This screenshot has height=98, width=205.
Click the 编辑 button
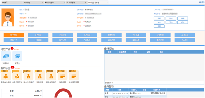coord(183,18)
